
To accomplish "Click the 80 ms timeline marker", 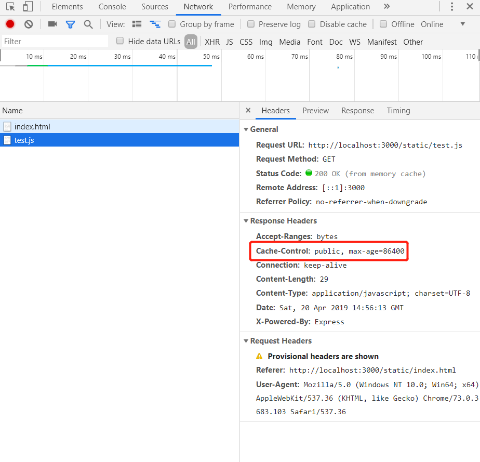I will tap(344, 57).
